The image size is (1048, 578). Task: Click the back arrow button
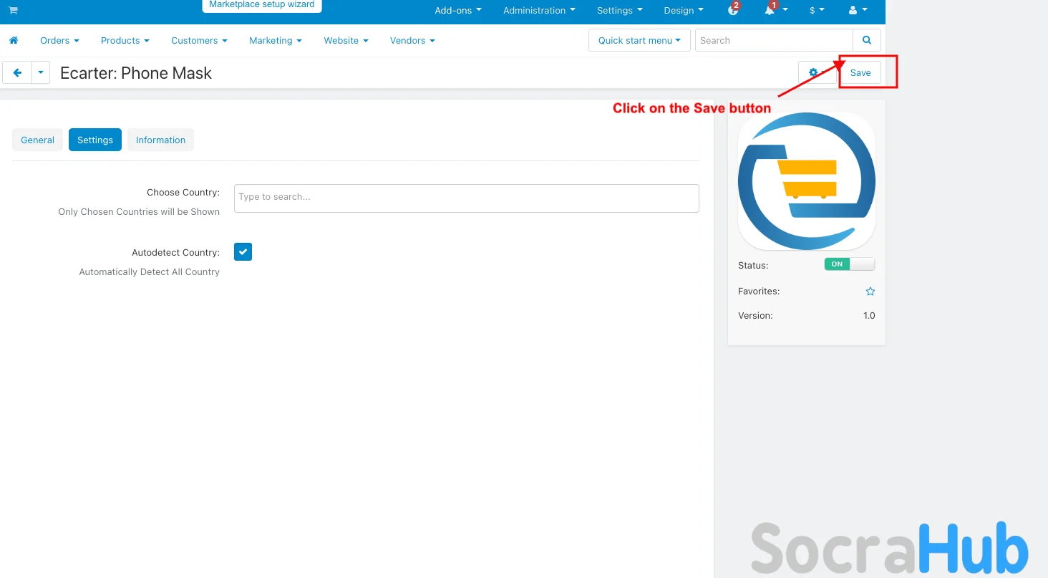click(17, 72)
